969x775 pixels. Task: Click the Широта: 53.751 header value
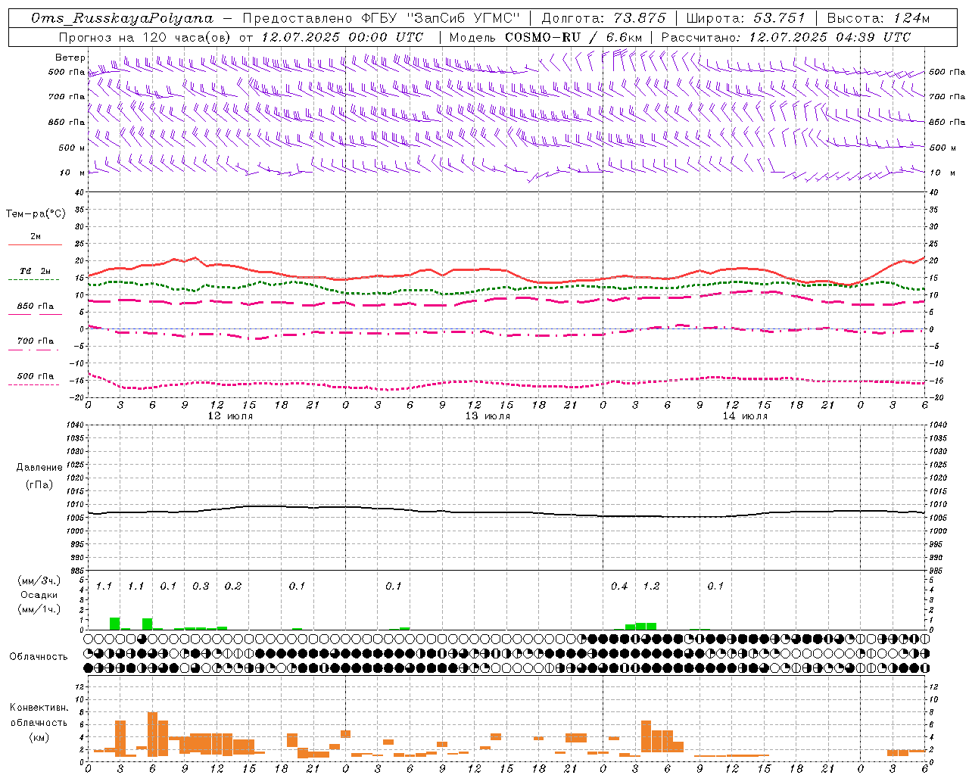[x=746, y=18]
